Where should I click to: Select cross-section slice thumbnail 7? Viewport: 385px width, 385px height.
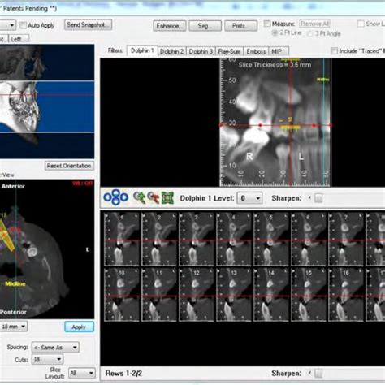pyautogui.click(x=346, y=239)
